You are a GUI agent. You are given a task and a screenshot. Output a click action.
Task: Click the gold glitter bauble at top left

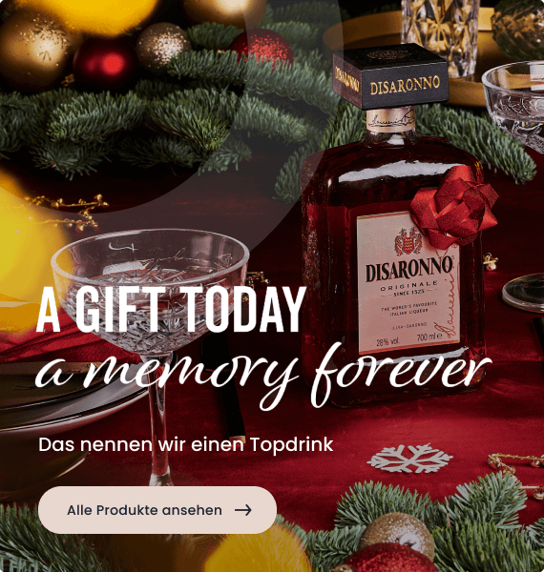pos(34,50)
